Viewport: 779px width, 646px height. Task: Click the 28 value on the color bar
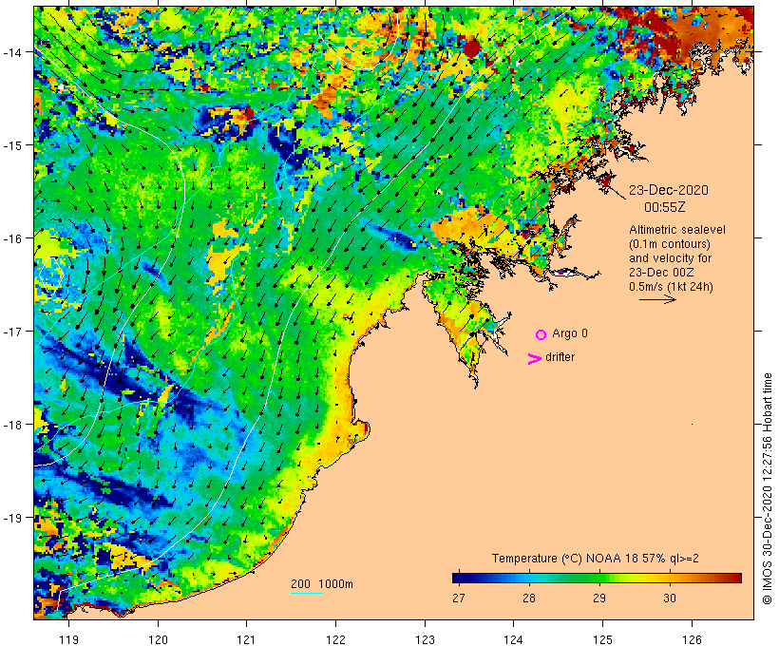[529, 598]
